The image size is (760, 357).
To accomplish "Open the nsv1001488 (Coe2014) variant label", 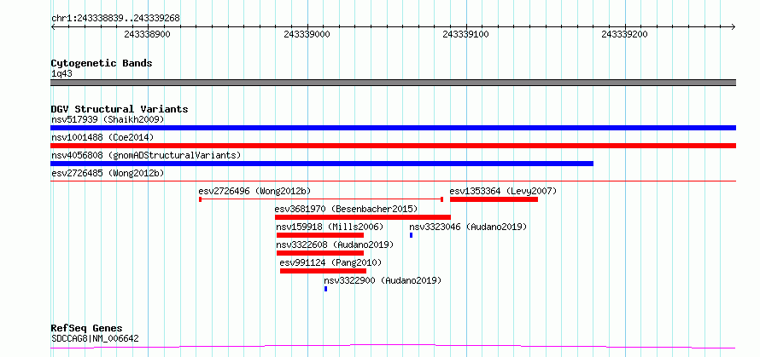I will click(x=102, y=137).
